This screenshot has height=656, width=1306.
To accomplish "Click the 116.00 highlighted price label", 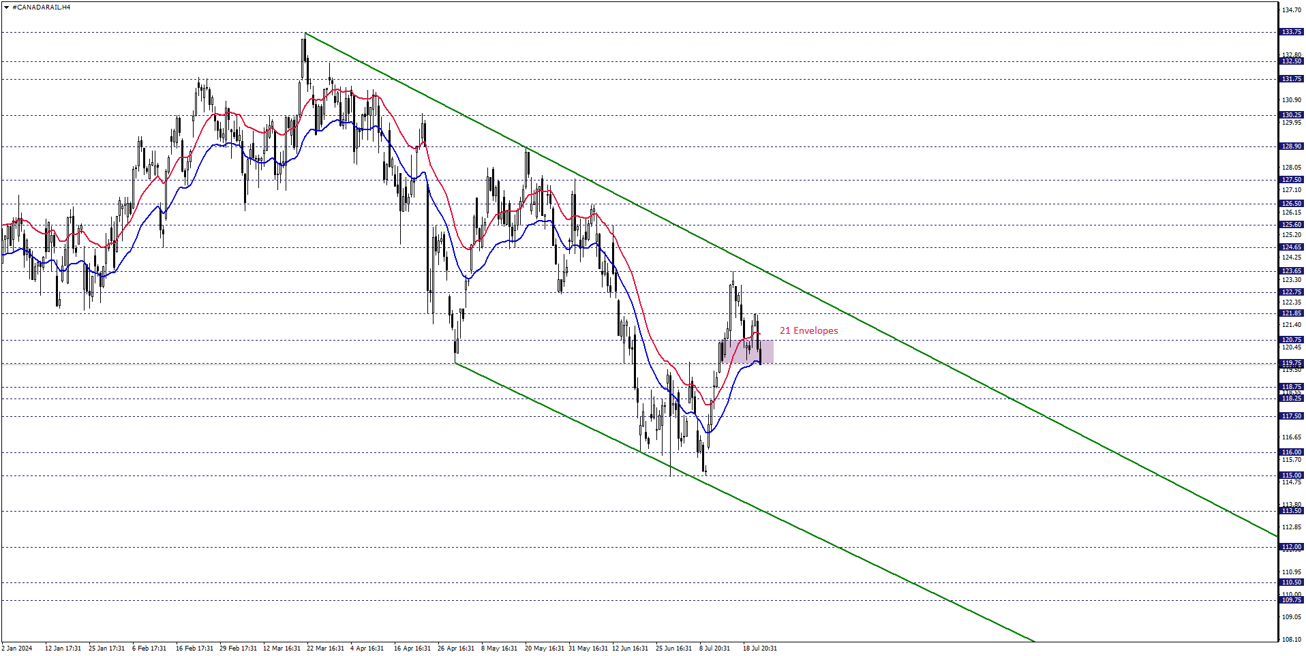I will pyautogui.click(x=1292, y=452).
